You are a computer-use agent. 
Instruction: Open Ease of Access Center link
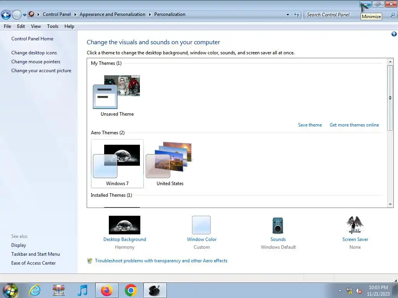click(x=33, y=263)
